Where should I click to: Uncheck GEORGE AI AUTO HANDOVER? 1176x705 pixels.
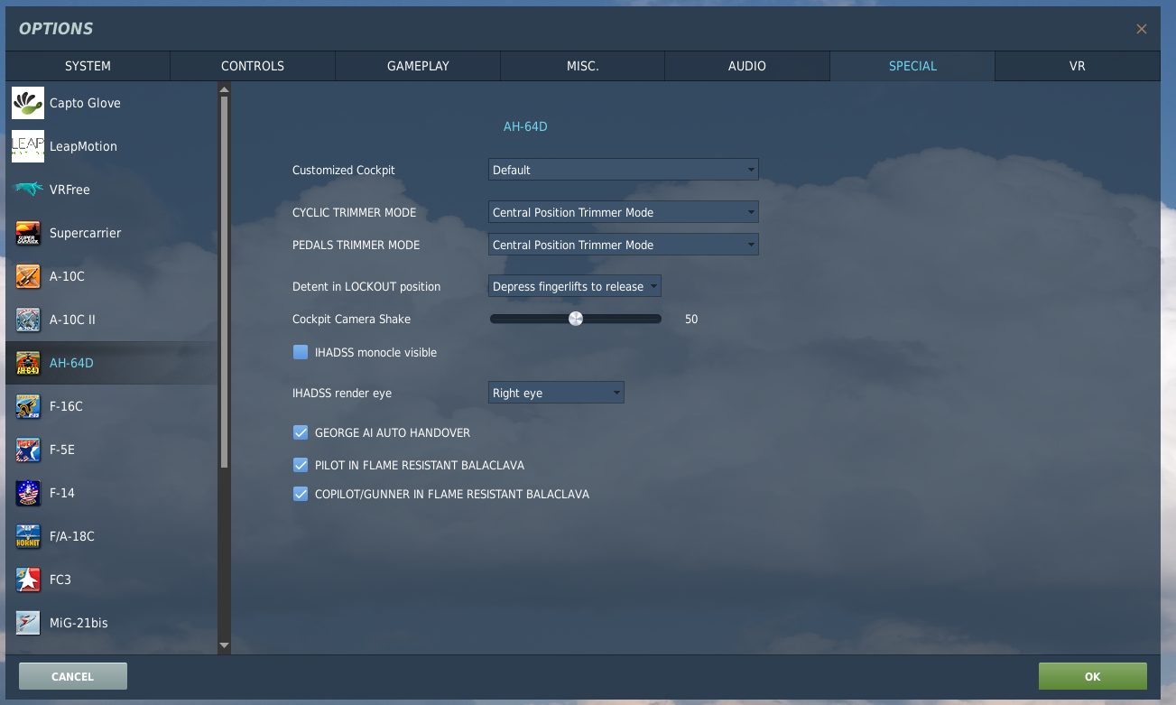click(x=301, y=432)
